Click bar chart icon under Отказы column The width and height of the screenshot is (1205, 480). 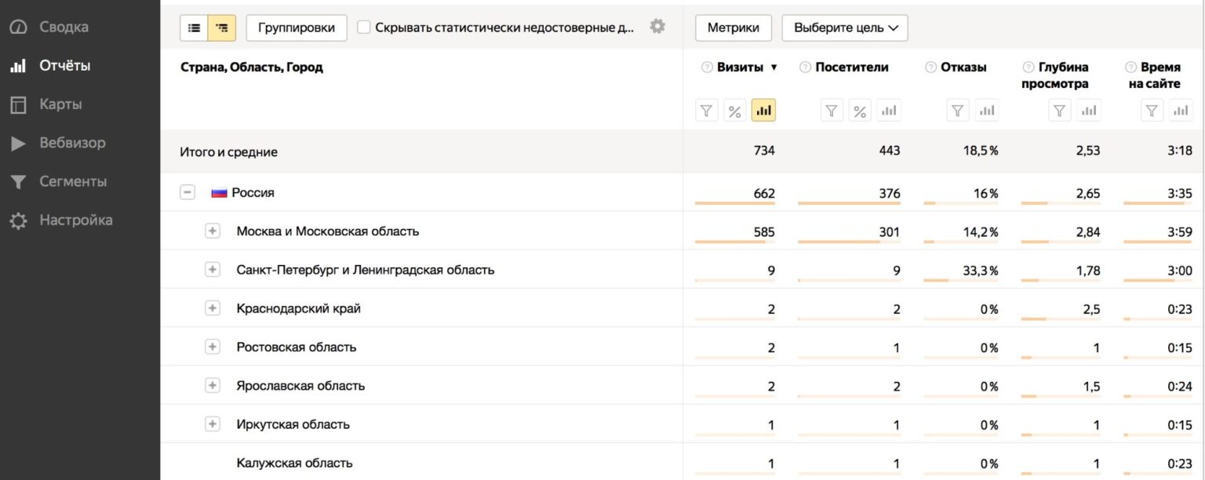click(986, 111)
